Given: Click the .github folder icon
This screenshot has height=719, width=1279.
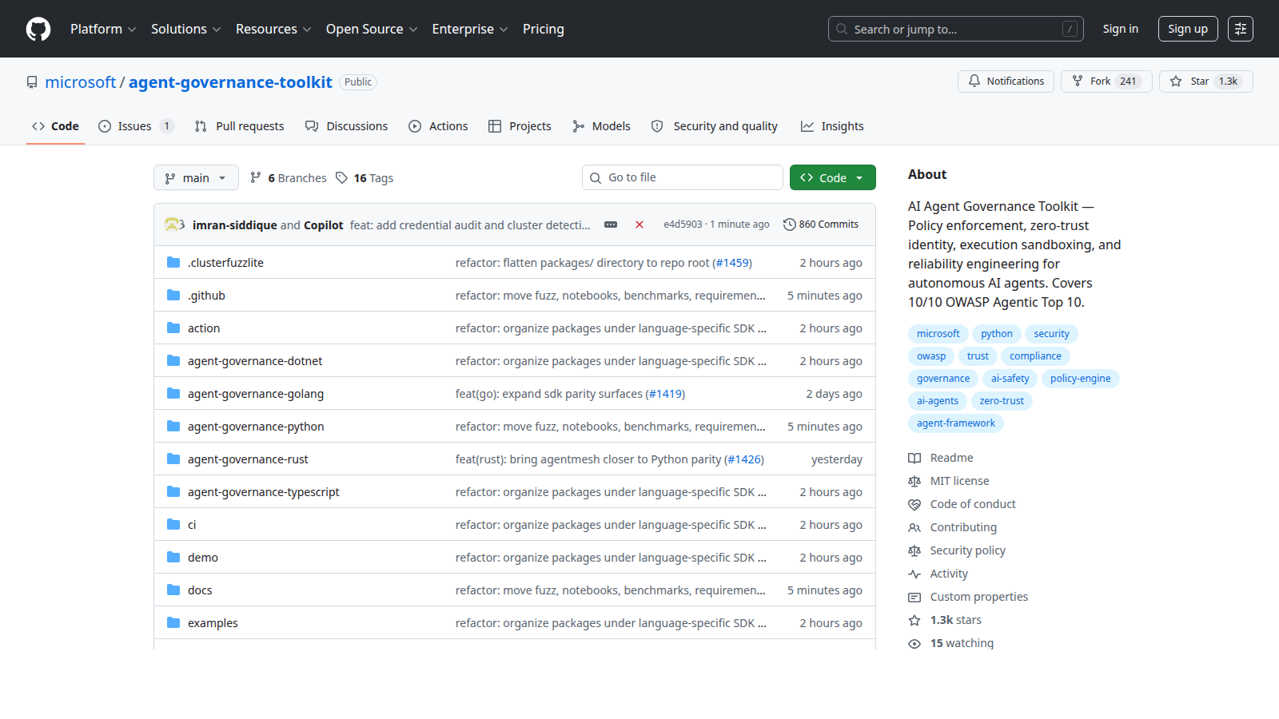Looking at the screenshot, I should [x=173, y=295].
